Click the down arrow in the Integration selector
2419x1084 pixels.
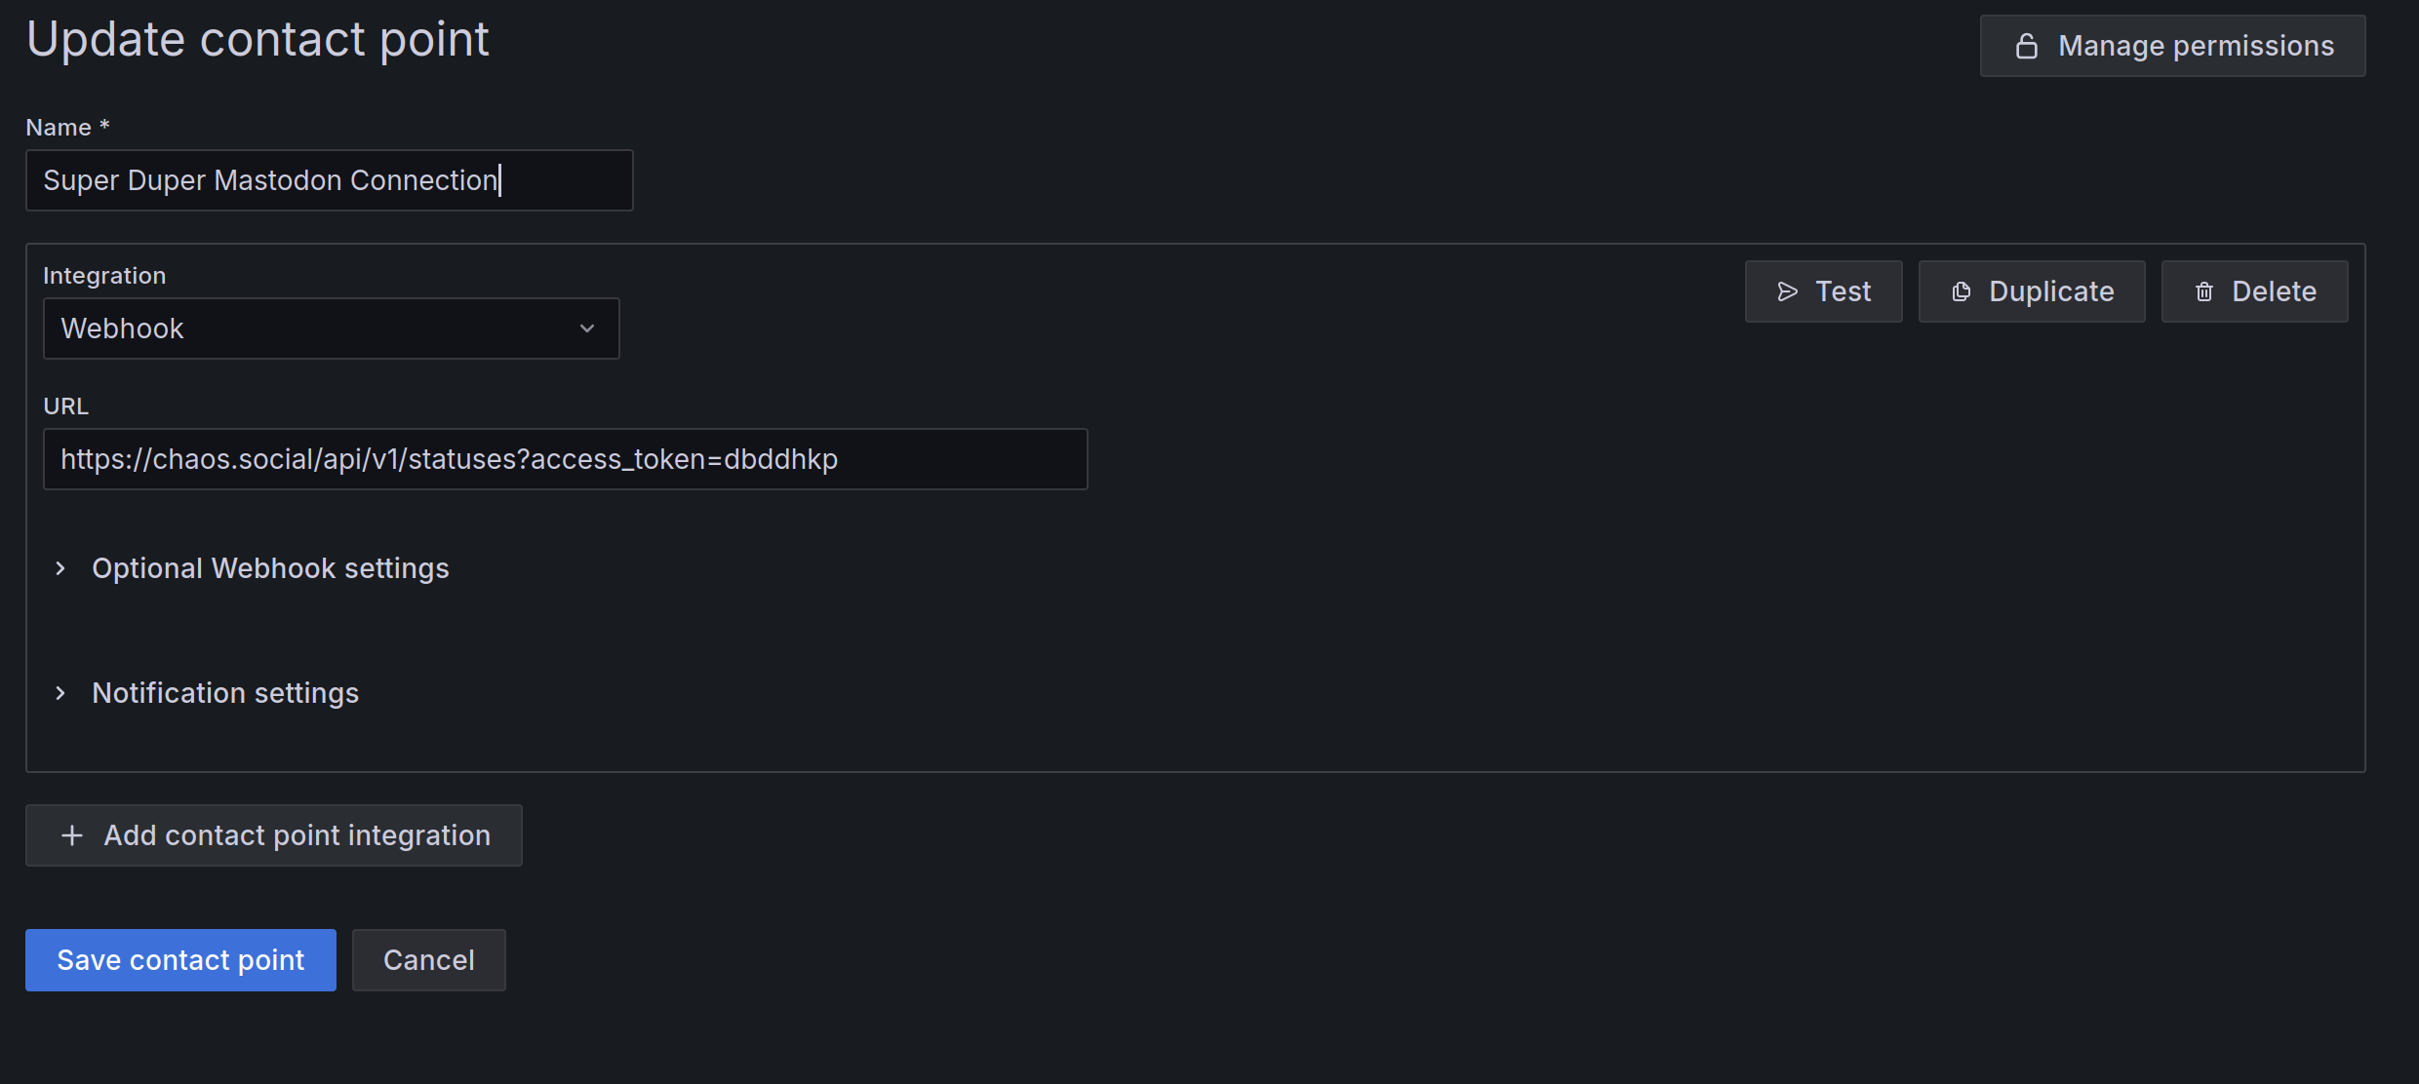tap(587, 329)
